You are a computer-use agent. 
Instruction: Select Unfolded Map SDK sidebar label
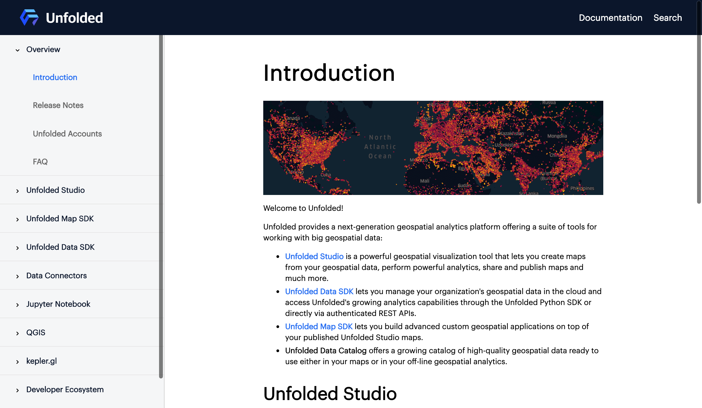click(x=60, y=219)
